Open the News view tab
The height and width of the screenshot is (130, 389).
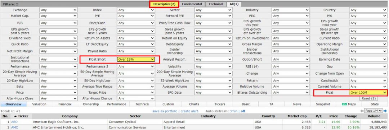click(x=297, y=104)
